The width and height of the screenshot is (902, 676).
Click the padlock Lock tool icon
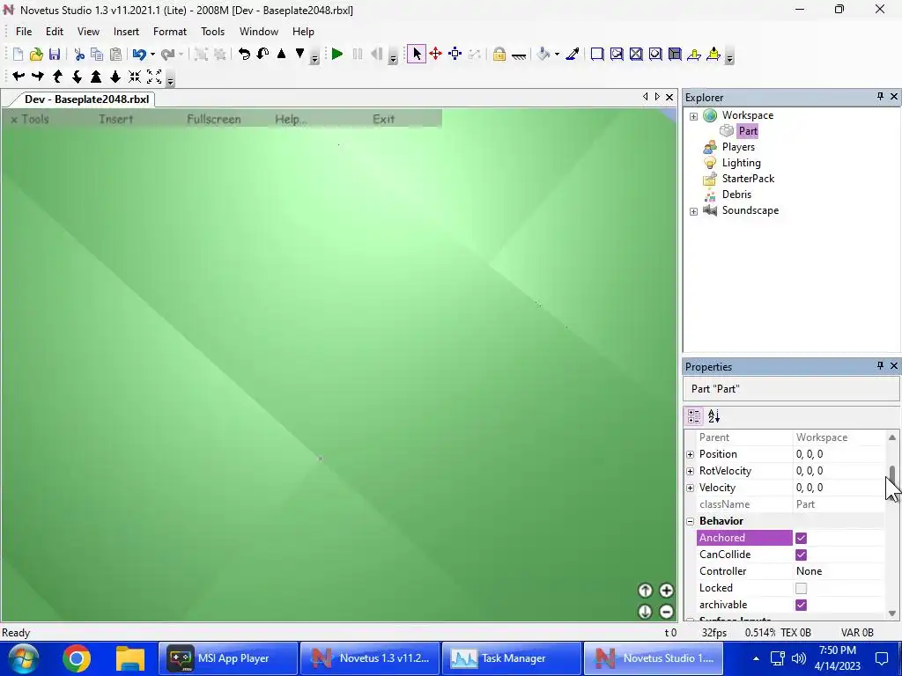point(499,54)
